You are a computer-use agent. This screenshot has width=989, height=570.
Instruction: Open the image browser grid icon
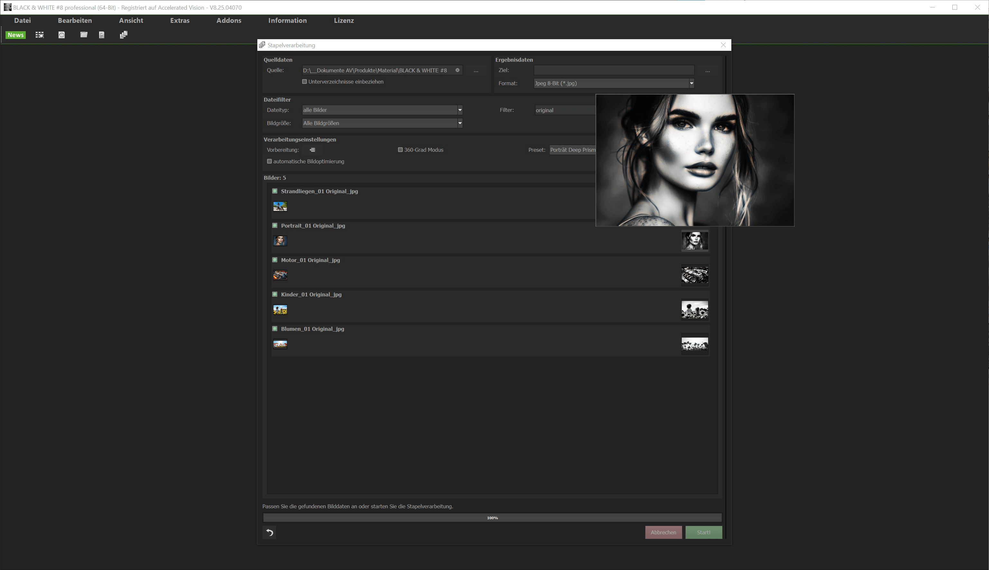click(40, 35)
